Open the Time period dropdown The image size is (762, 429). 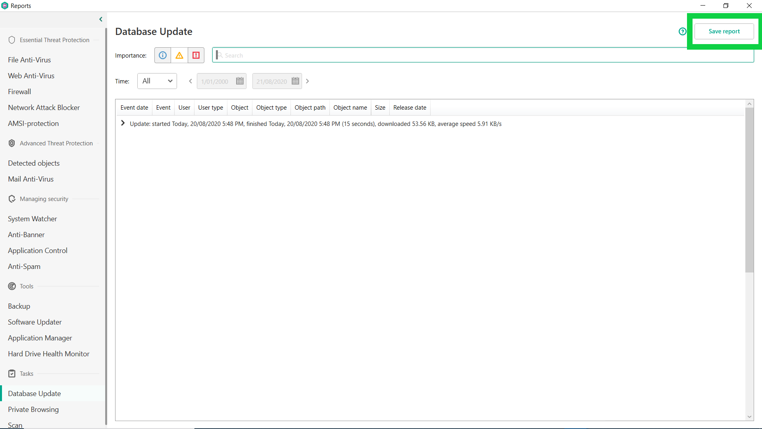click(157, 81)
